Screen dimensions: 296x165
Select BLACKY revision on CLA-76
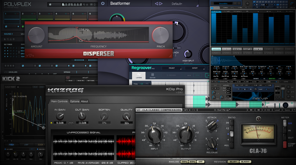(245, 162)
